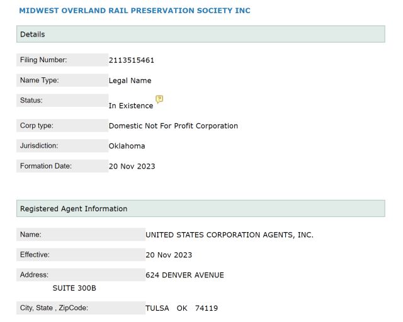403x322 pixels.
Task: Click the City, State, ZipCode label
Action: pyautogui.click(x=54, y=308)
